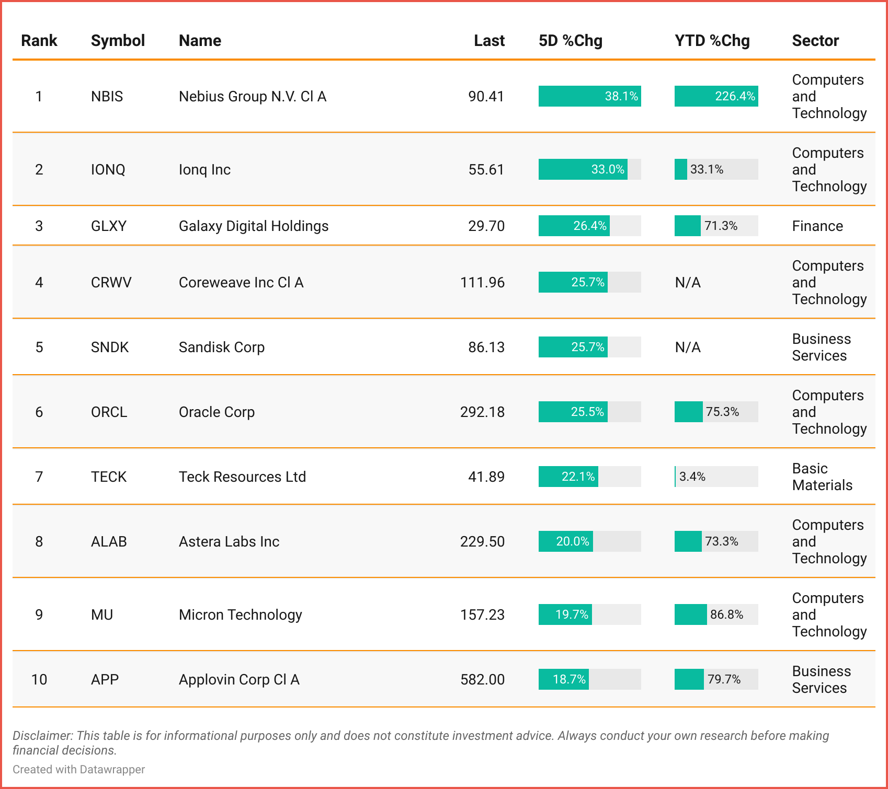This screenshot has height=789, width=888.
Task: Click the Galaxy Digital Holdings name
Action: (x=254, y=226)
